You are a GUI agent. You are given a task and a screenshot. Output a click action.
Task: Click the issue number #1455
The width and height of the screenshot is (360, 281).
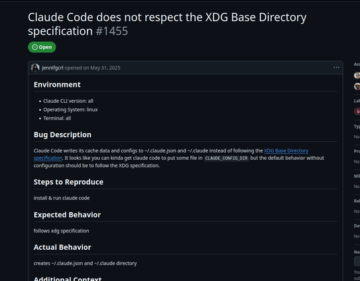(112, 31)
